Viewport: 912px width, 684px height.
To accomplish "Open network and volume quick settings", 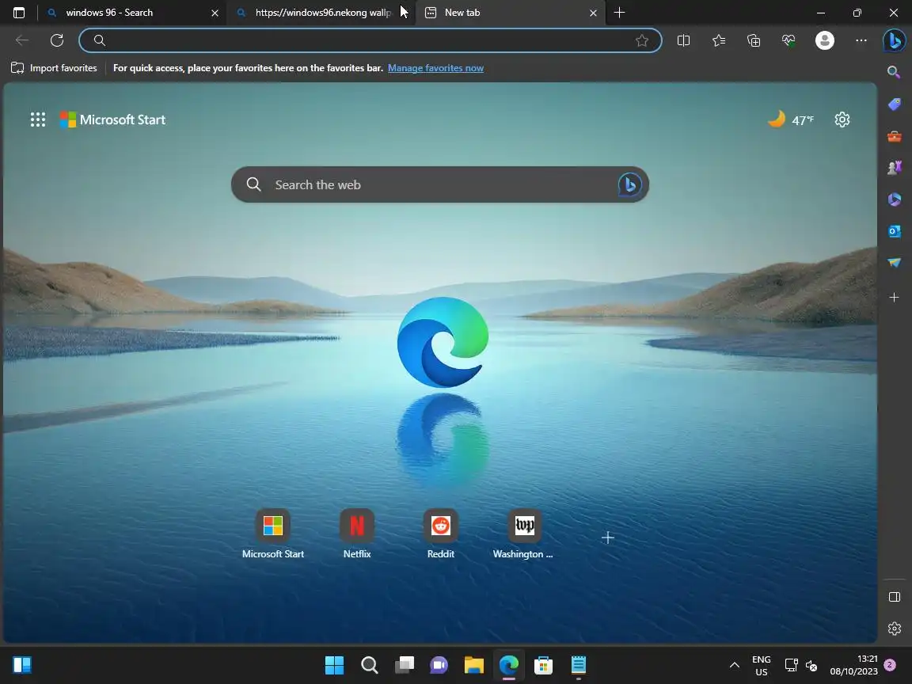I will point(801,665).
